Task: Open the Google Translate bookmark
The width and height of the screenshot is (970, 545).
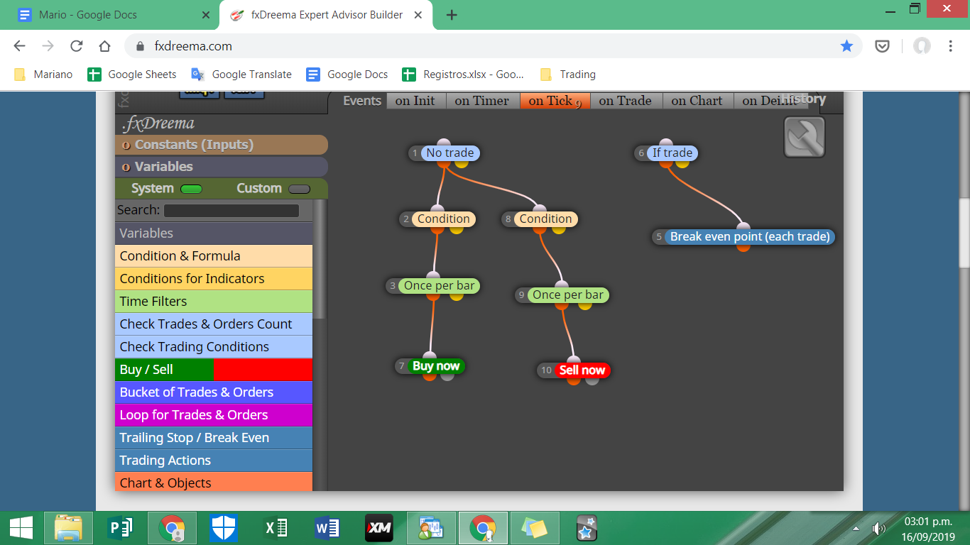Action: pyautogui.click(x=242, y=75)
